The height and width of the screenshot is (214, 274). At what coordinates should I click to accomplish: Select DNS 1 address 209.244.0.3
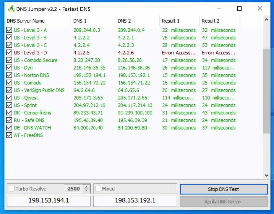point(87,30)
